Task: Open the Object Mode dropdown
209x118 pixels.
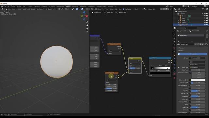Action: point(11,9)
